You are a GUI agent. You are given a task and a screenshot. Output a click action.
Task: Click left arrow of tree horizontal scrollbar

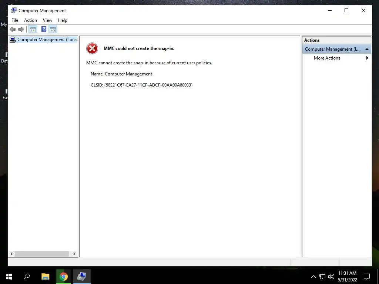pyautogui.click(x=11, y=254)
